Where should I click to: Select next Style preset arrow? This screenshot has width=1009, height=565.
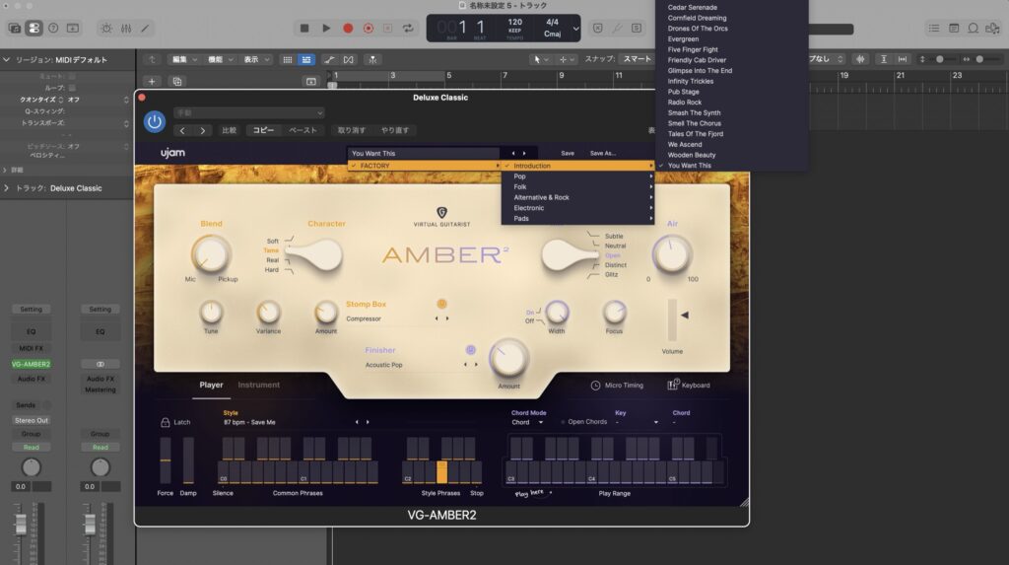point(368,422)
